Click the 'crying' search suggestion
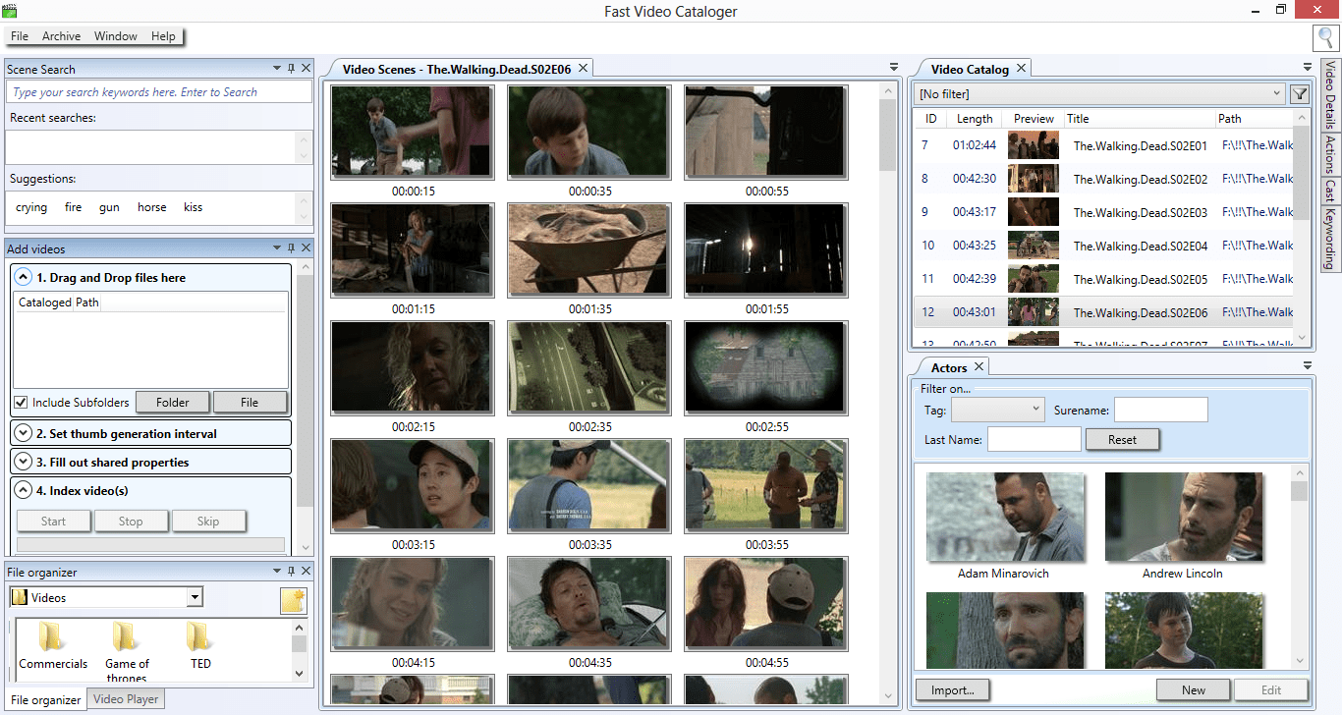This screenshot has height=715, width=1342. [x=31, y=207]
